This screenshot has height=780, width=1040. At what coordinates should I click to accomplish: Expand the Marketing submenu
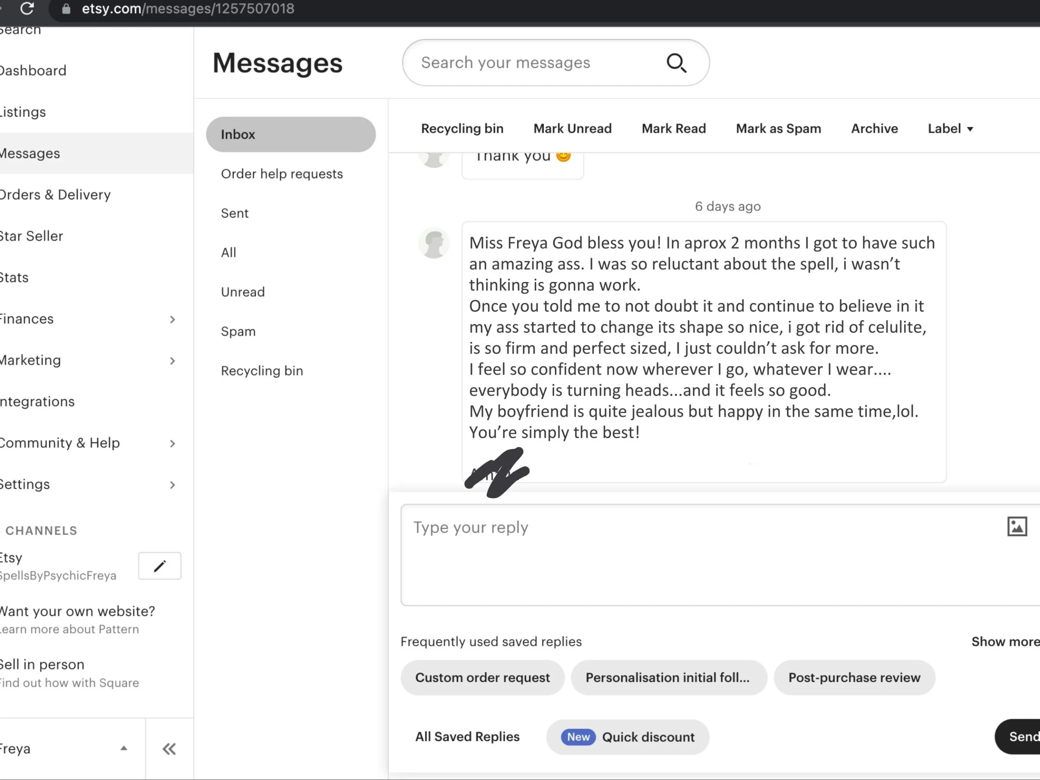click(173, 361)
